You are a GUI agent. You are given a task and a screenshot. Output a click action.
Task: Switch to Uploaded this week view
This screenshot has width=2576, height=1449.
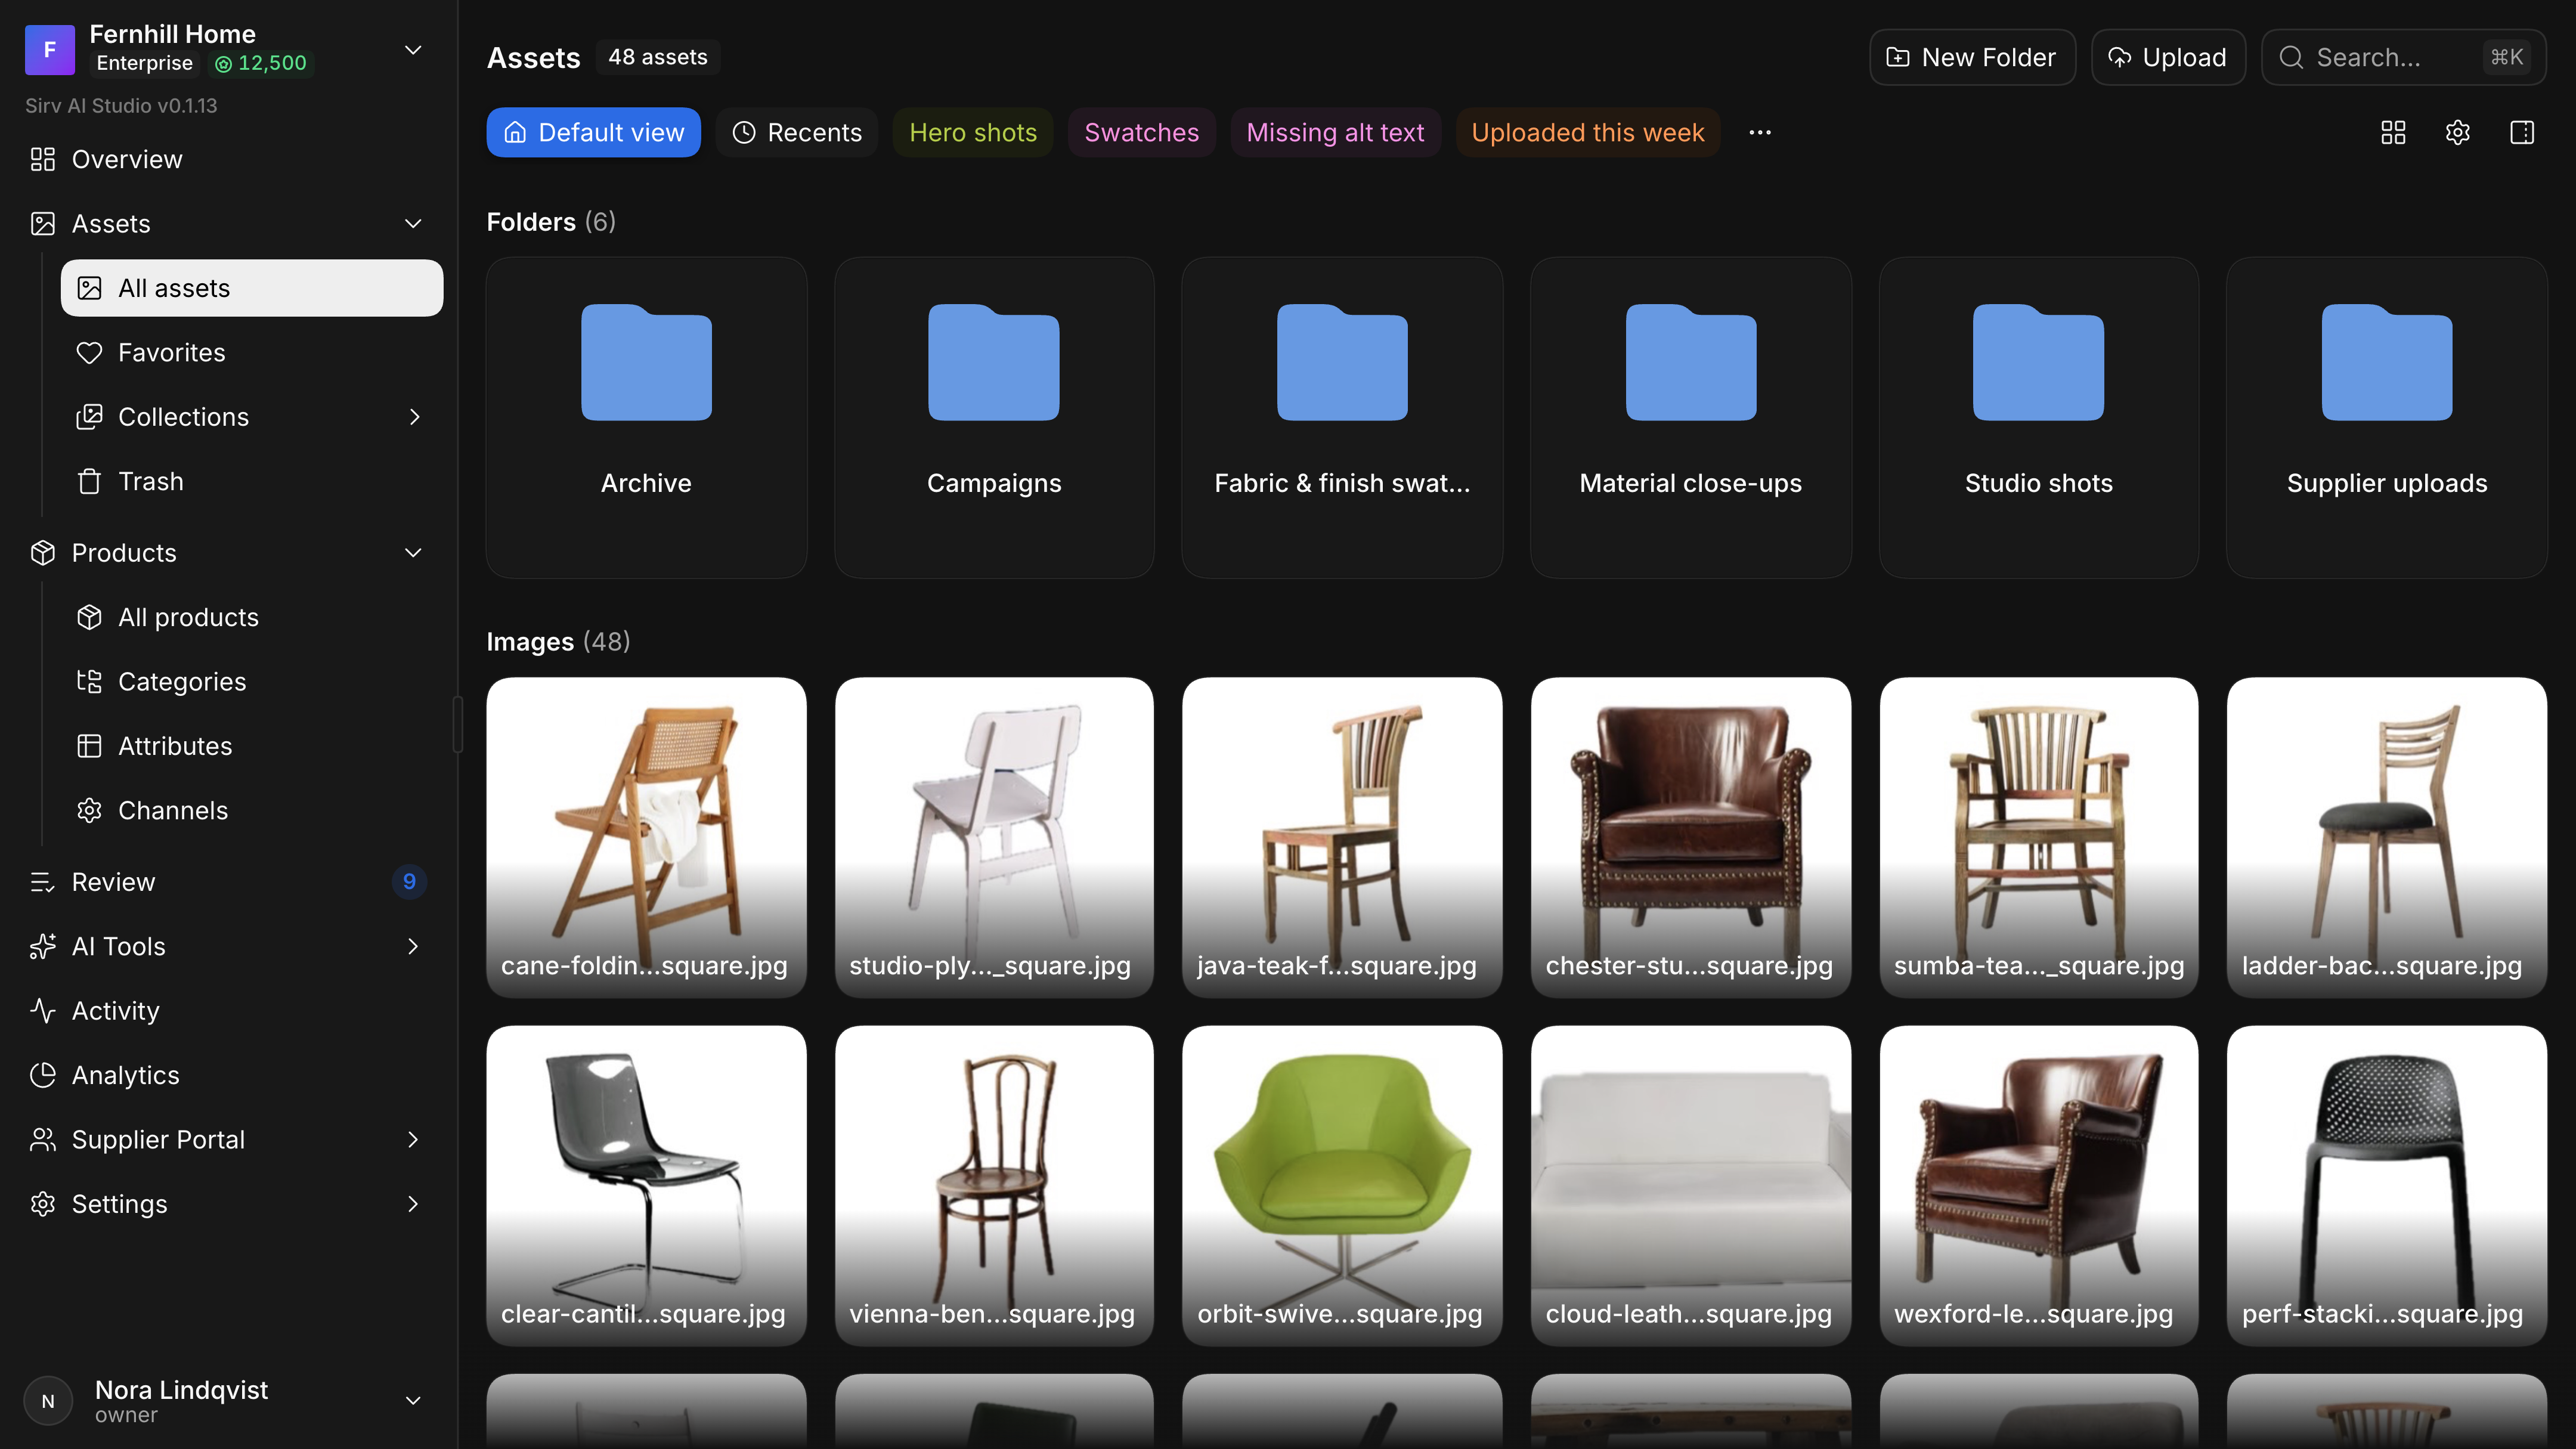1587,132
